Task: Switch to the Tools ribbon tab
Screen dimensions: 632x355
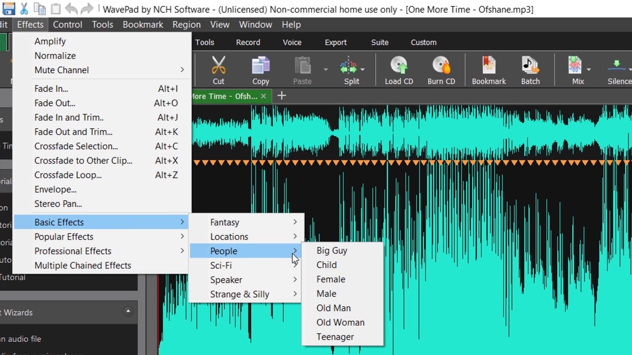Action: tap(204, 42)
